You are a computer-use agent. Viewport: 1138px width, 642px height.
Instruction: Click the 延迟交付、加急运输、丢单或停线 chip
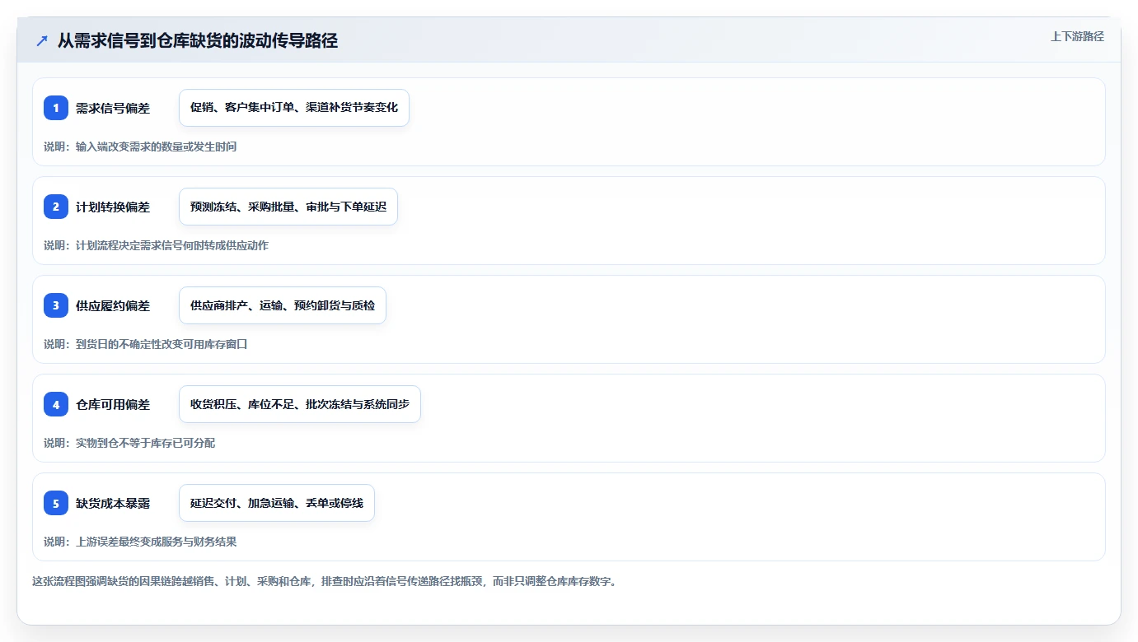click(x=277, y=503)
